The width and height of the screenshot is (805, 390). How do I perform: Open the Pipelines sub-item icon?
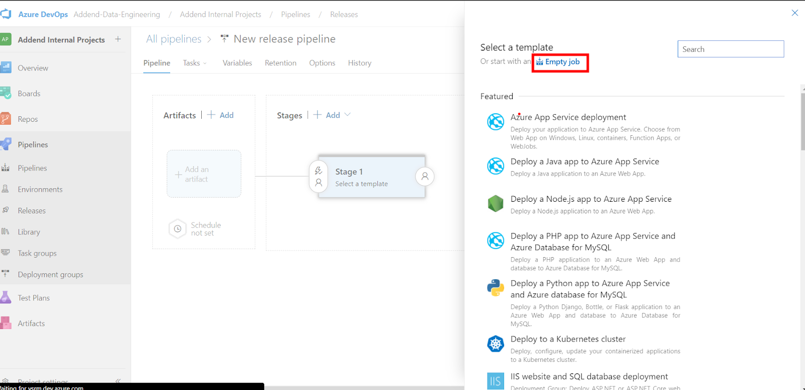click(x=6, y=168)
